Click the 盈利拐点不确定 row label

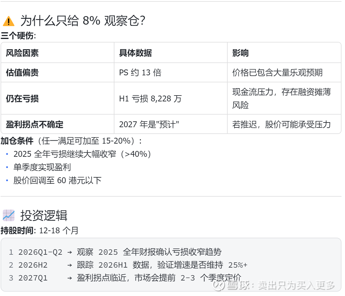point(35,124)
